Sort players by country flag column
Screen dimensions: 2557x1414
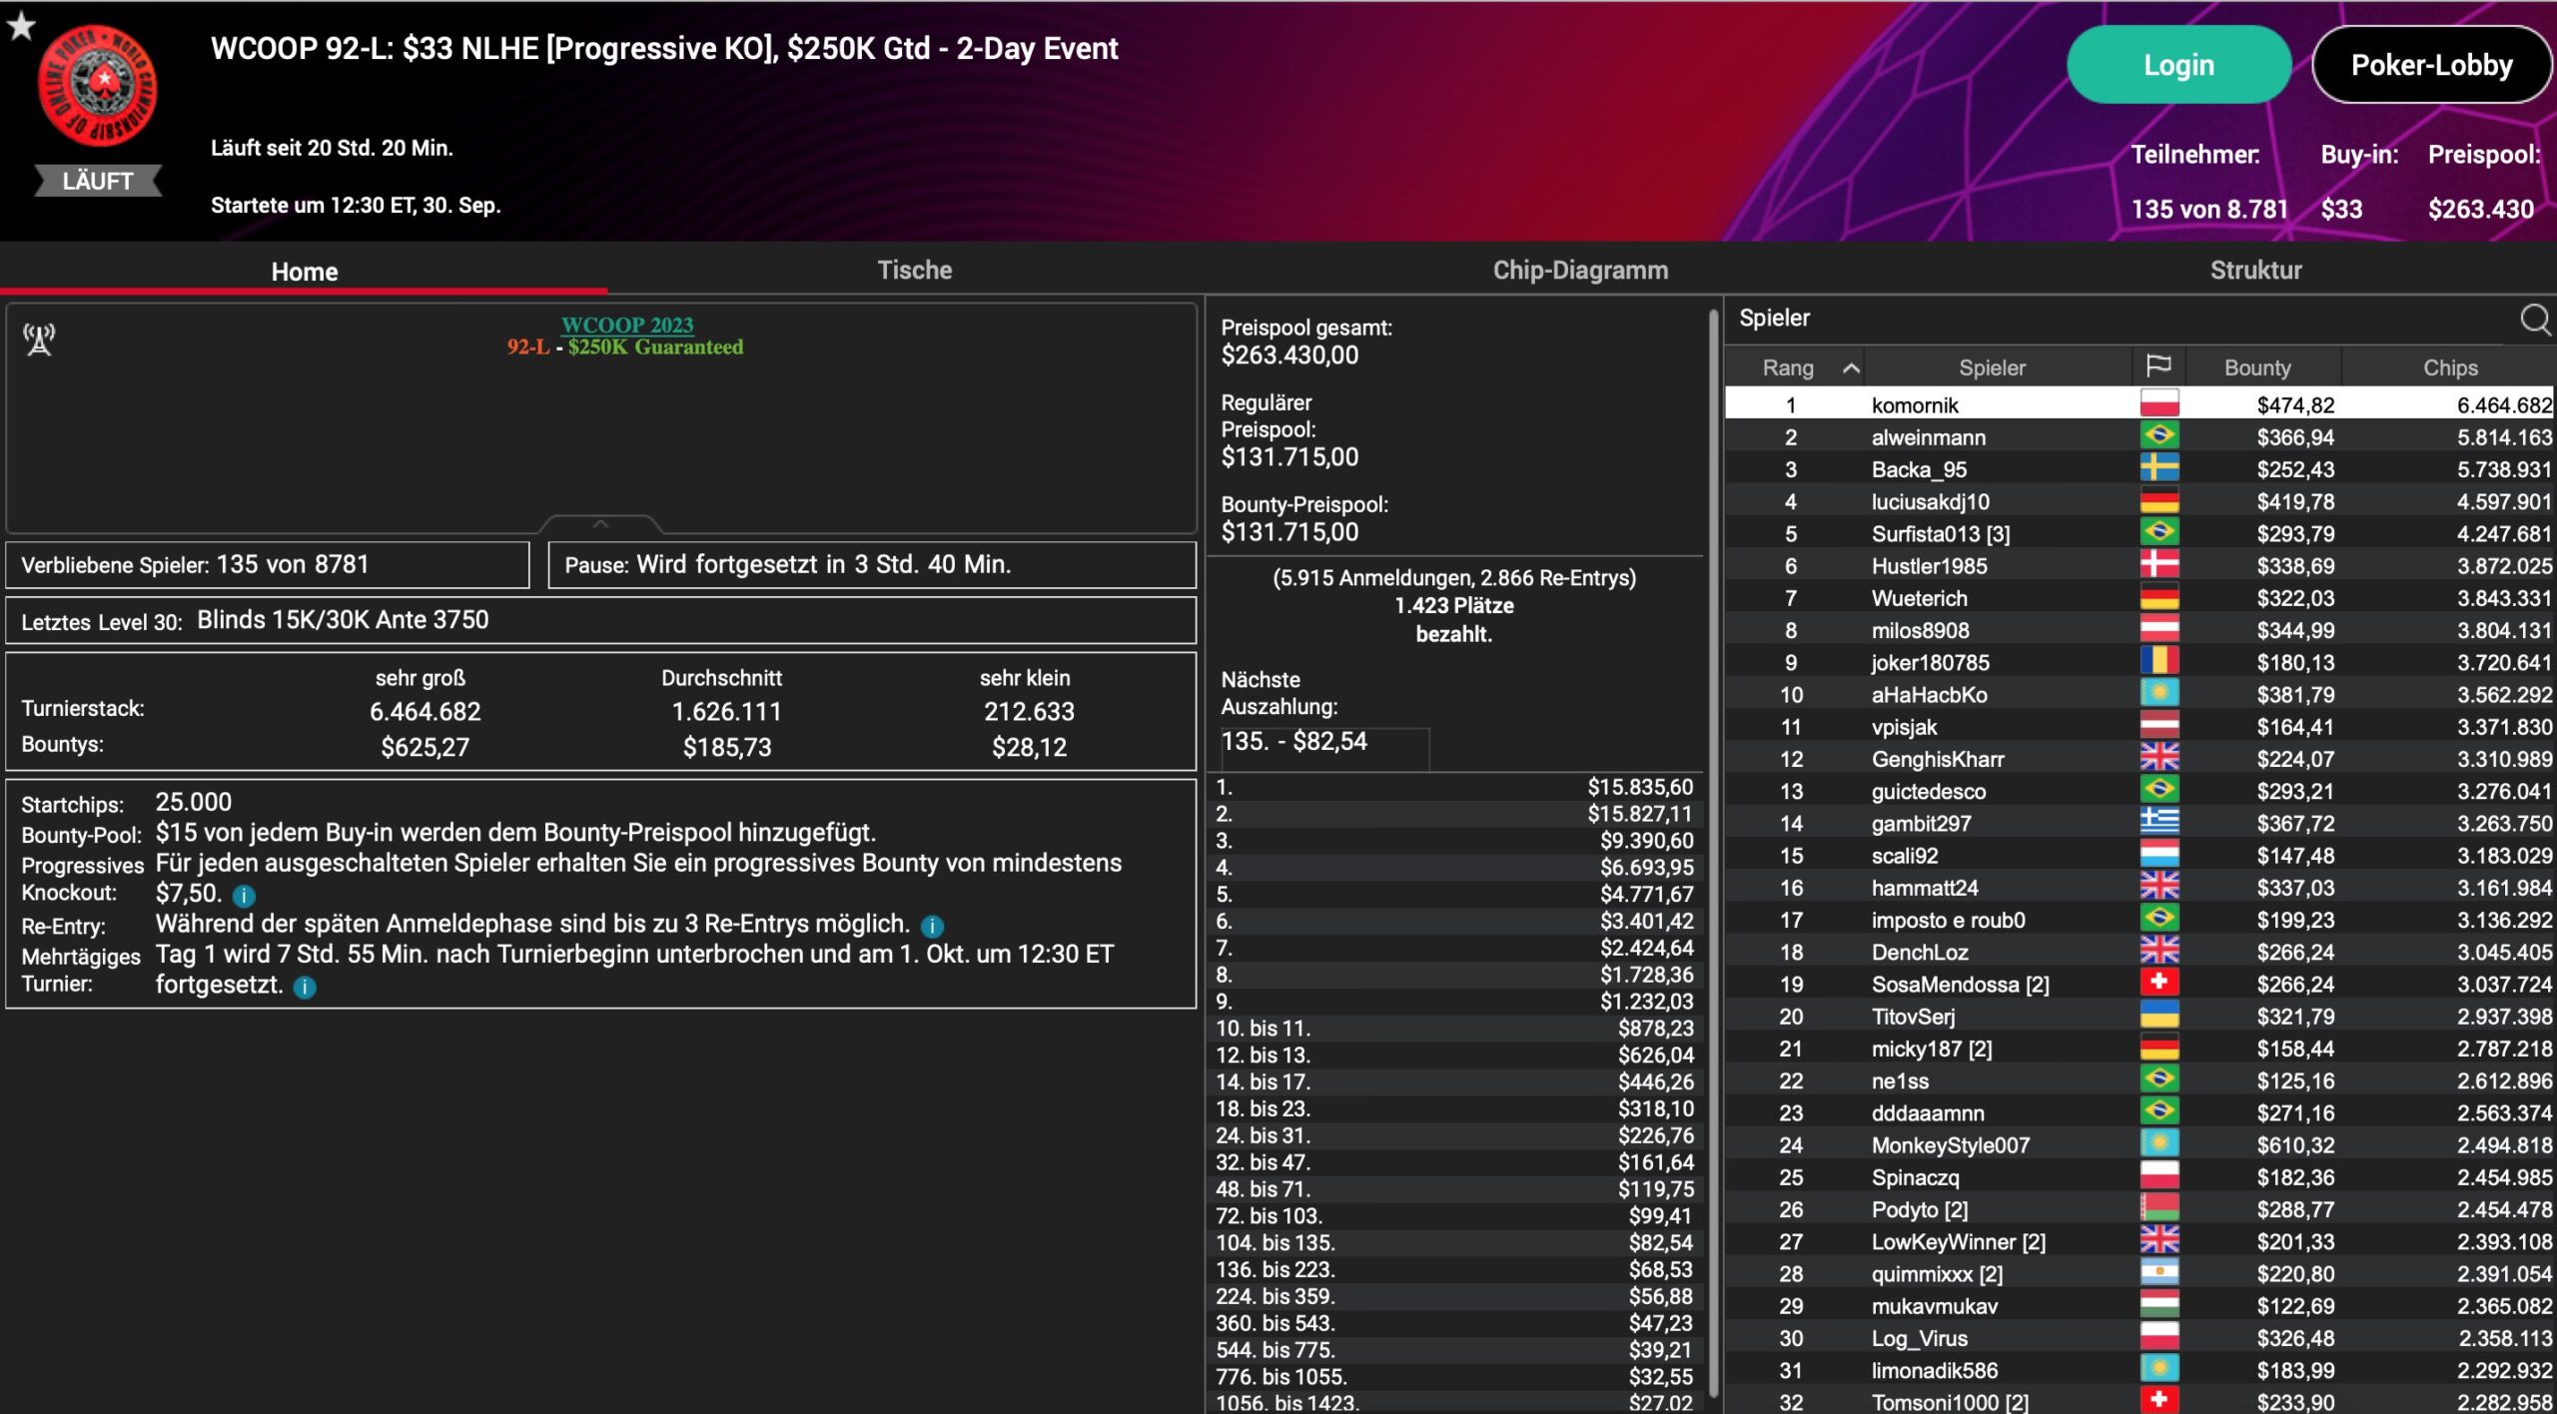[2158, 366]
